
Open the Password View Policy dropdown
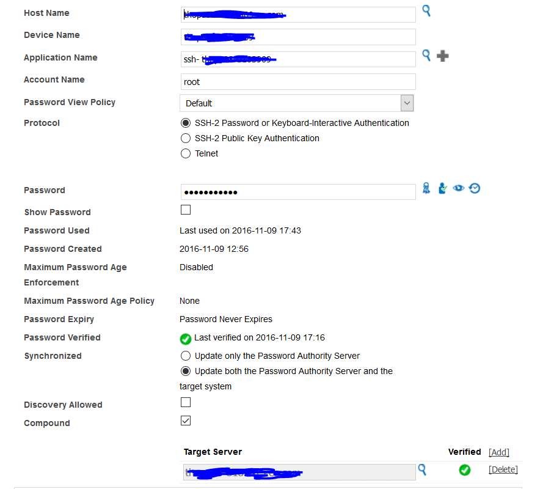click(x=407, y=103)
